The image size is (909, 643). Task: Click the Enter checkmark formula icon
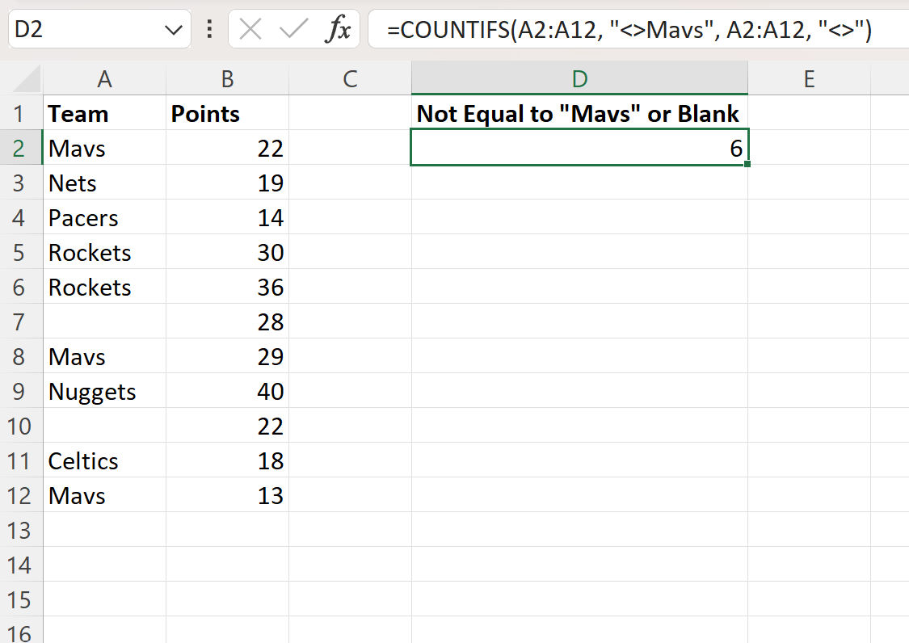pyautogui.click(x=293, y=30)
